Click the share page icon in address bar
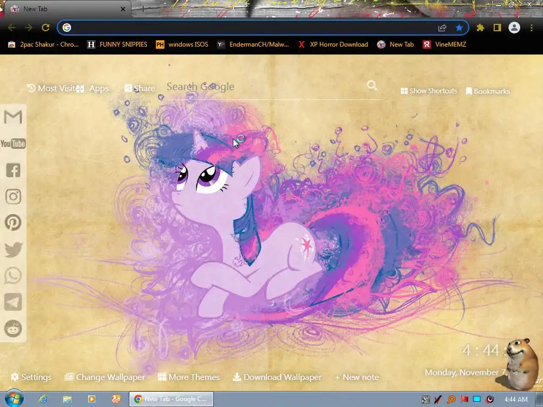Image resolution: width=543 pixels, height=407 pixels. click(442, 28)
